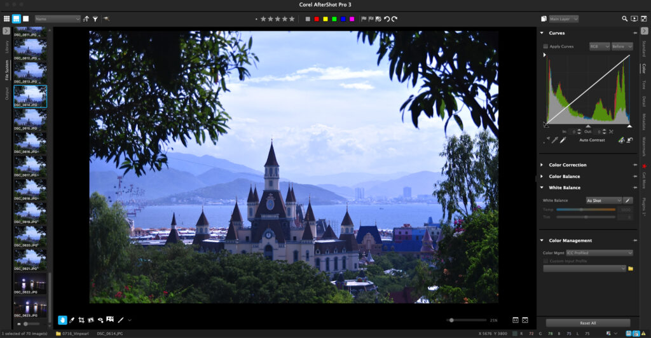Reset the curves with the undo arrow
Screen dimensions: 651x338
click(630, 140)
